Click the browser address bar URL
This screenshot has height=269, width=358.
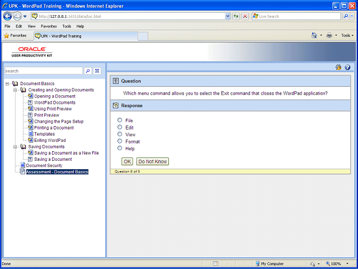tap(128, 16)
